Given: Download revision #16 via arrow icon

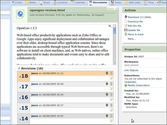Looking at the screenshot, I should click(107, 94).
